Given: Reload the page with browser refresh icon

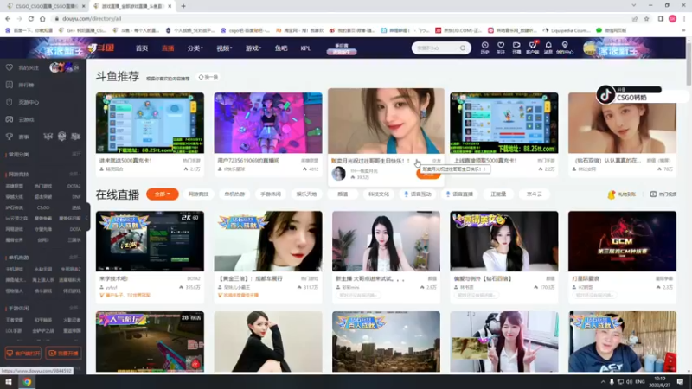Looking at the screenshot, I should pyautogui.click(x=31, y=18).
